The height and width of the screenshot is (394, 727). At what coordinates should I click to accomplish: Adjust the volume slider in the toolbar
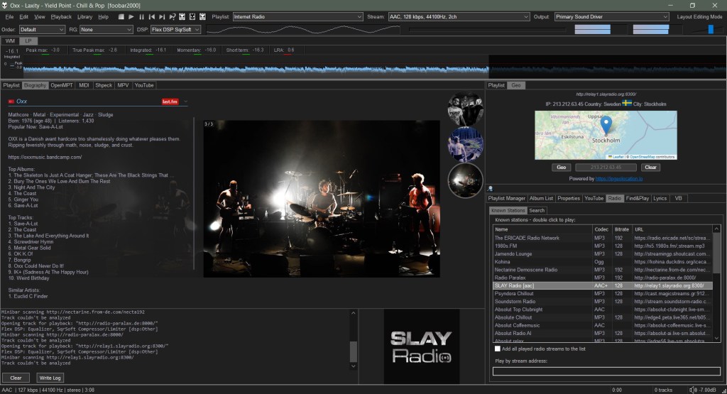click(x=711, y=29)
